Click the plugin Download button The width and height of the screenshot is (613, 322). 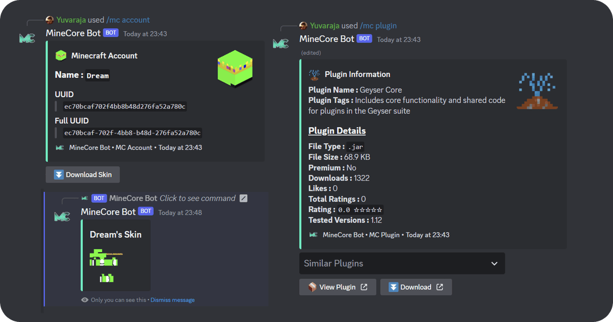pyautogui.click(x=416, y=287)
